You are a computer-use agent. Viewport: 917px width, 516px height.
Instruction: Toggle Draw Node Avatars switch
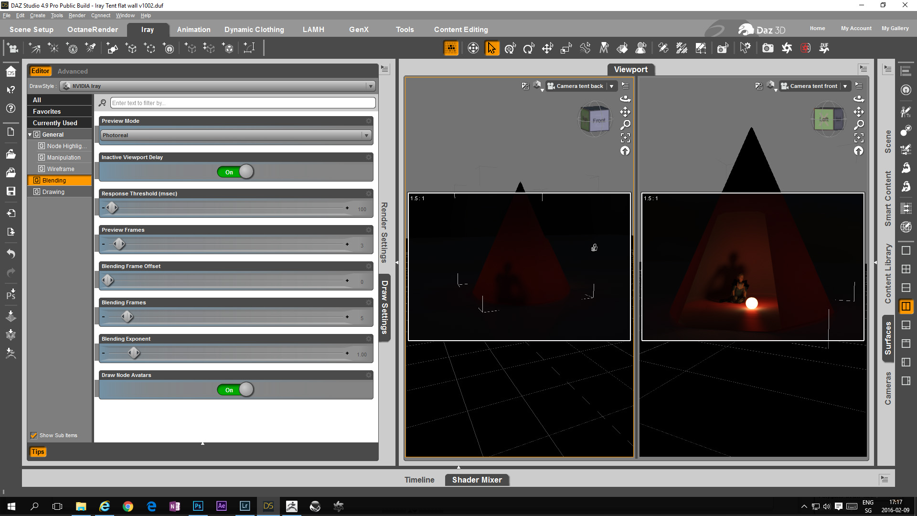pyautogui.click(x=235, y=390)
